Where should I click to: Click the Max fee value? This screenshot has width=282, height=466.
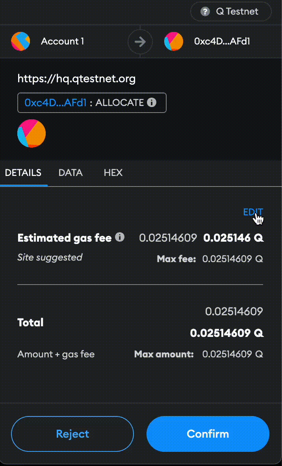232,259
